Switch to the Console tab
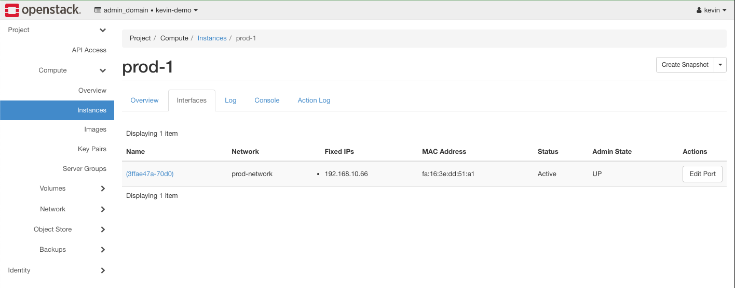 267,100
